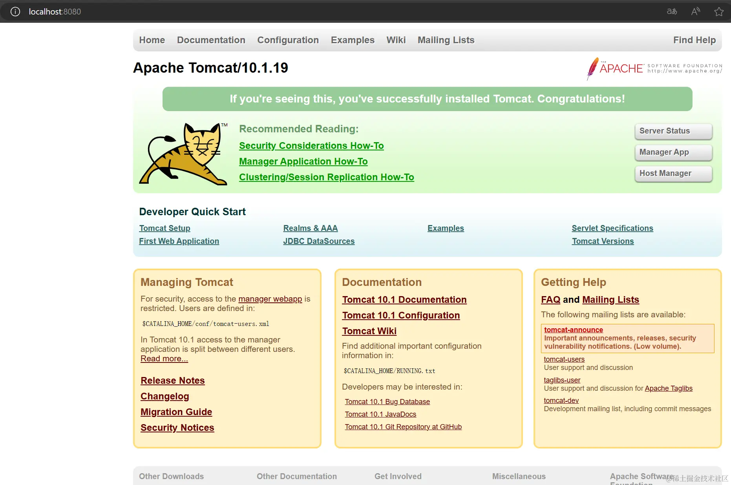Open the translate page icon
Image resolution: width=731 pixels, height=485 pixels.
pyautogui.click(x=672, y=12)
